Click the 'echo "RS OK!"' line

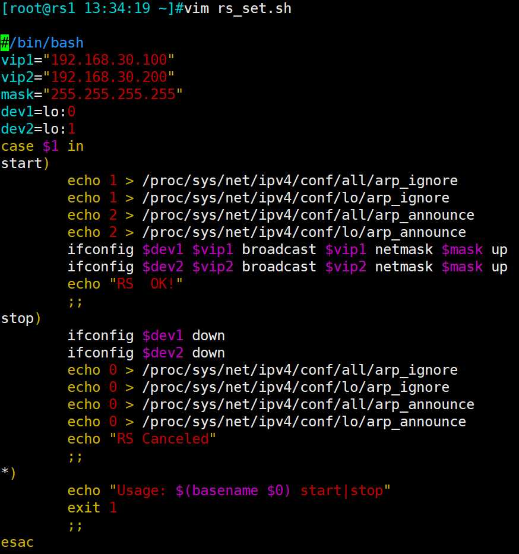click(125, 284)
